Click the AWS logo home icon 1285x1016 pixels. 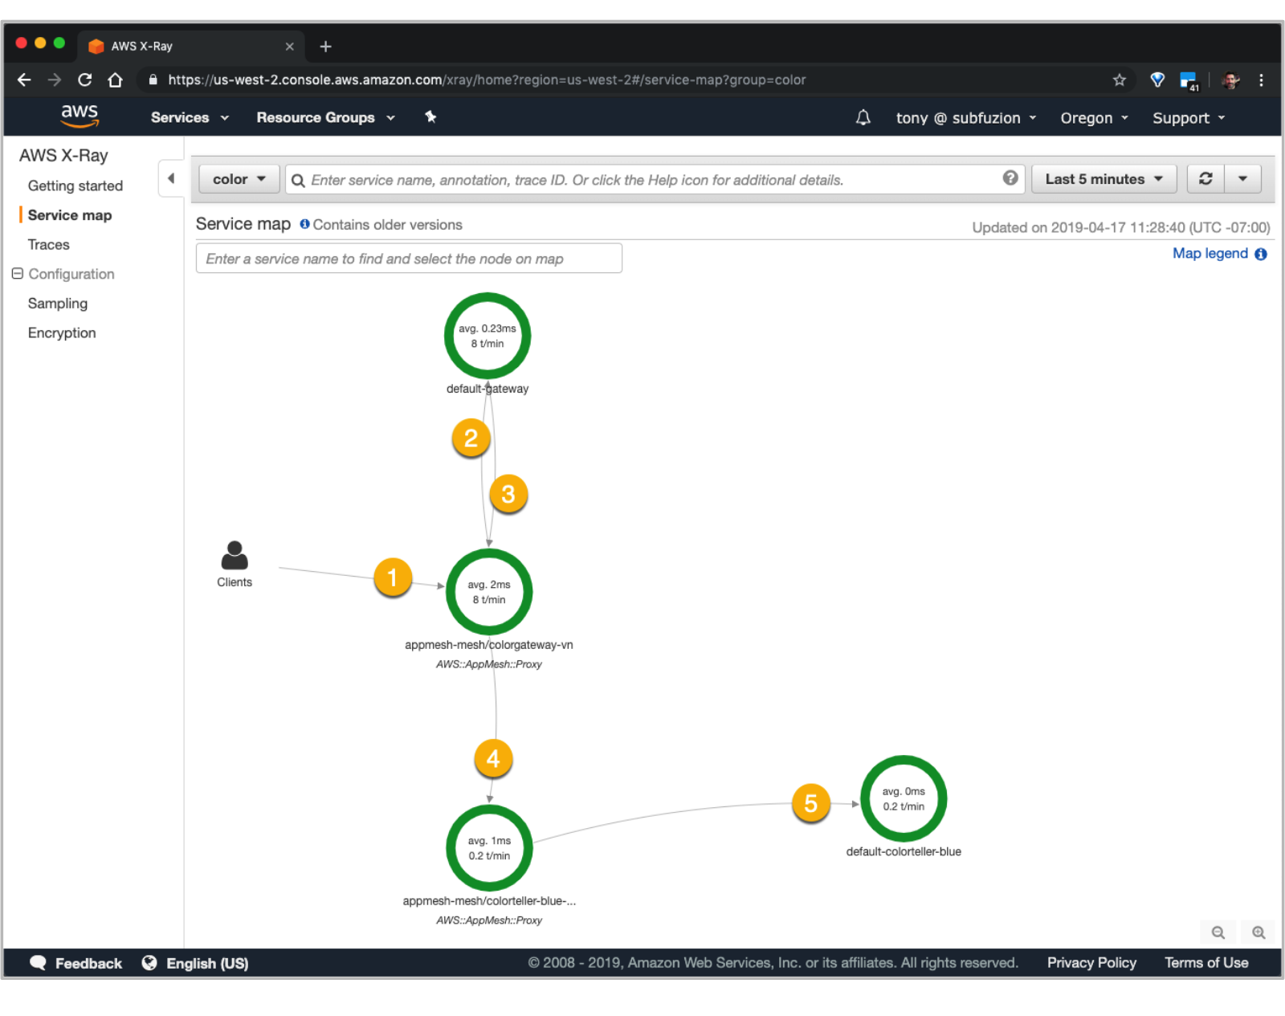click(80, 116)
